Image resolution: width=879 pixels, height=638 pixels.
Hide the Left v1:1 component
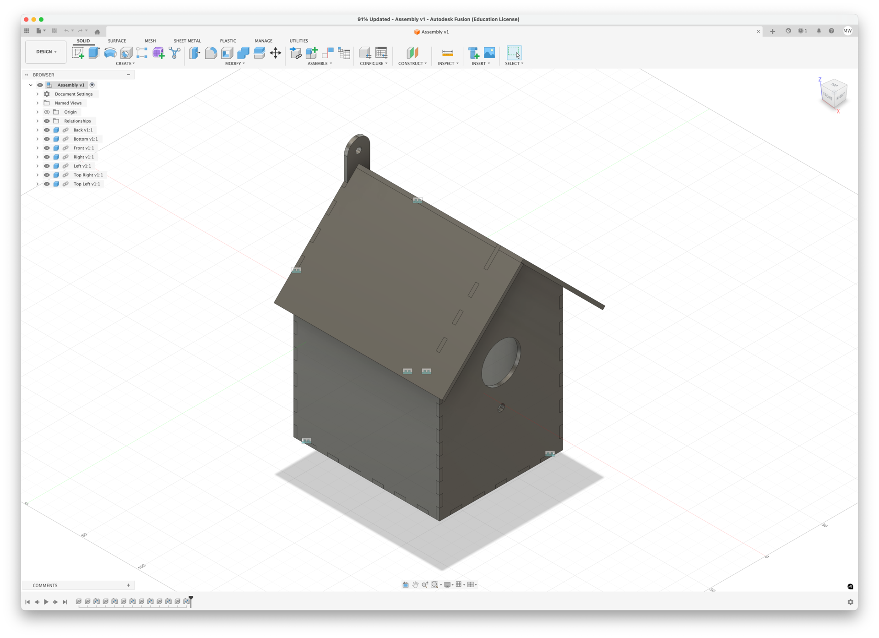tap(47, 166)
